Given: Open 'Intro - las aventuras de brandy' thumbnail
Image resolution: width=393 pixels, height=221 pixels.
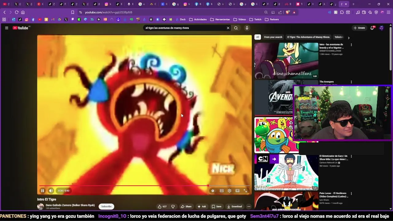Looking at the screenshot, I should [286, 60].
